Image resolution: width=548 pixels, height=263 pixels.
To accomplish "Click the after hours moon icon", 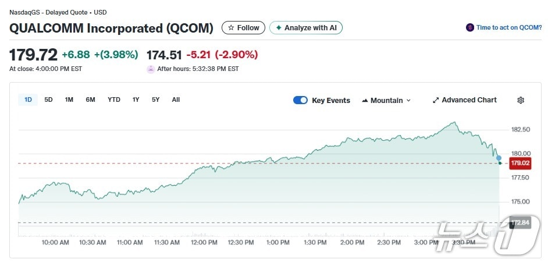I will click(x=151, y=69).
